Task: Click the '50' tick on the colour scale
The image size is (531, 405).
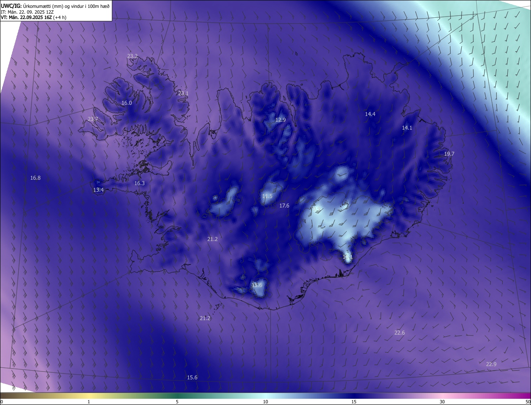Action: pyautogui.click(x=528, y=402)
